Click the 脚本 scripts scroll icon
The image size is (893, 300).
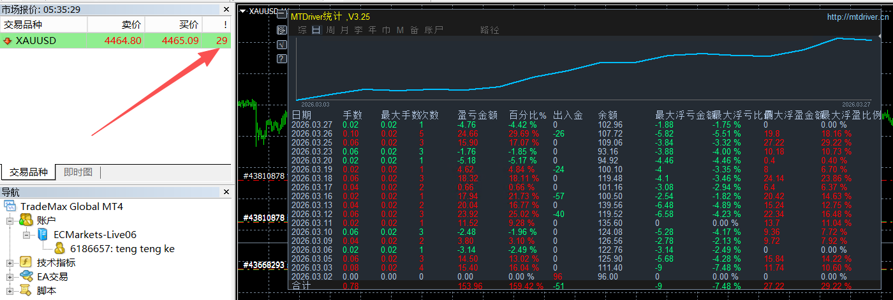point(26,290)
